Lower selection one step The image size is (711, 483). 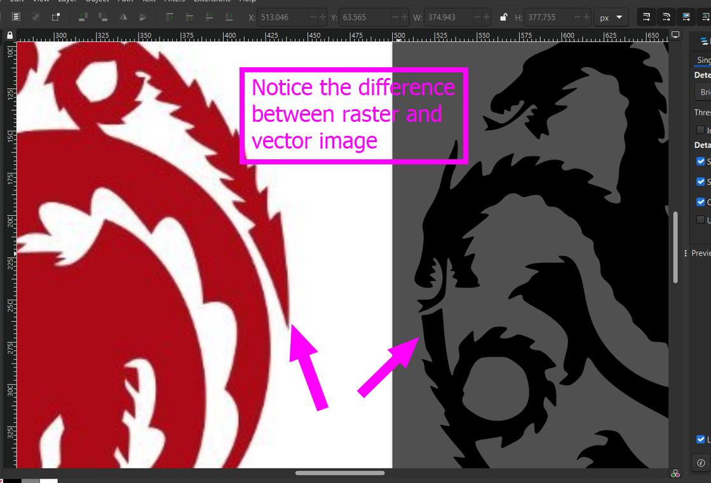coord(210,17)
